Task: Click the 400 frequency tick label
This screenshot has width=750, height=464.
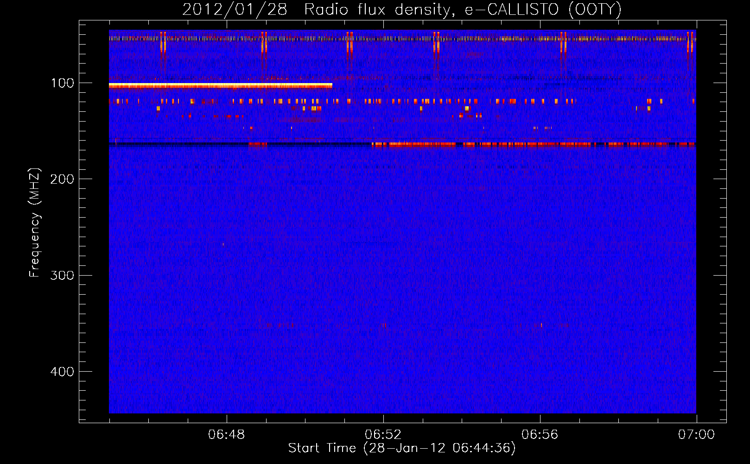Action: pyautogui.click(x=62, y=372)
